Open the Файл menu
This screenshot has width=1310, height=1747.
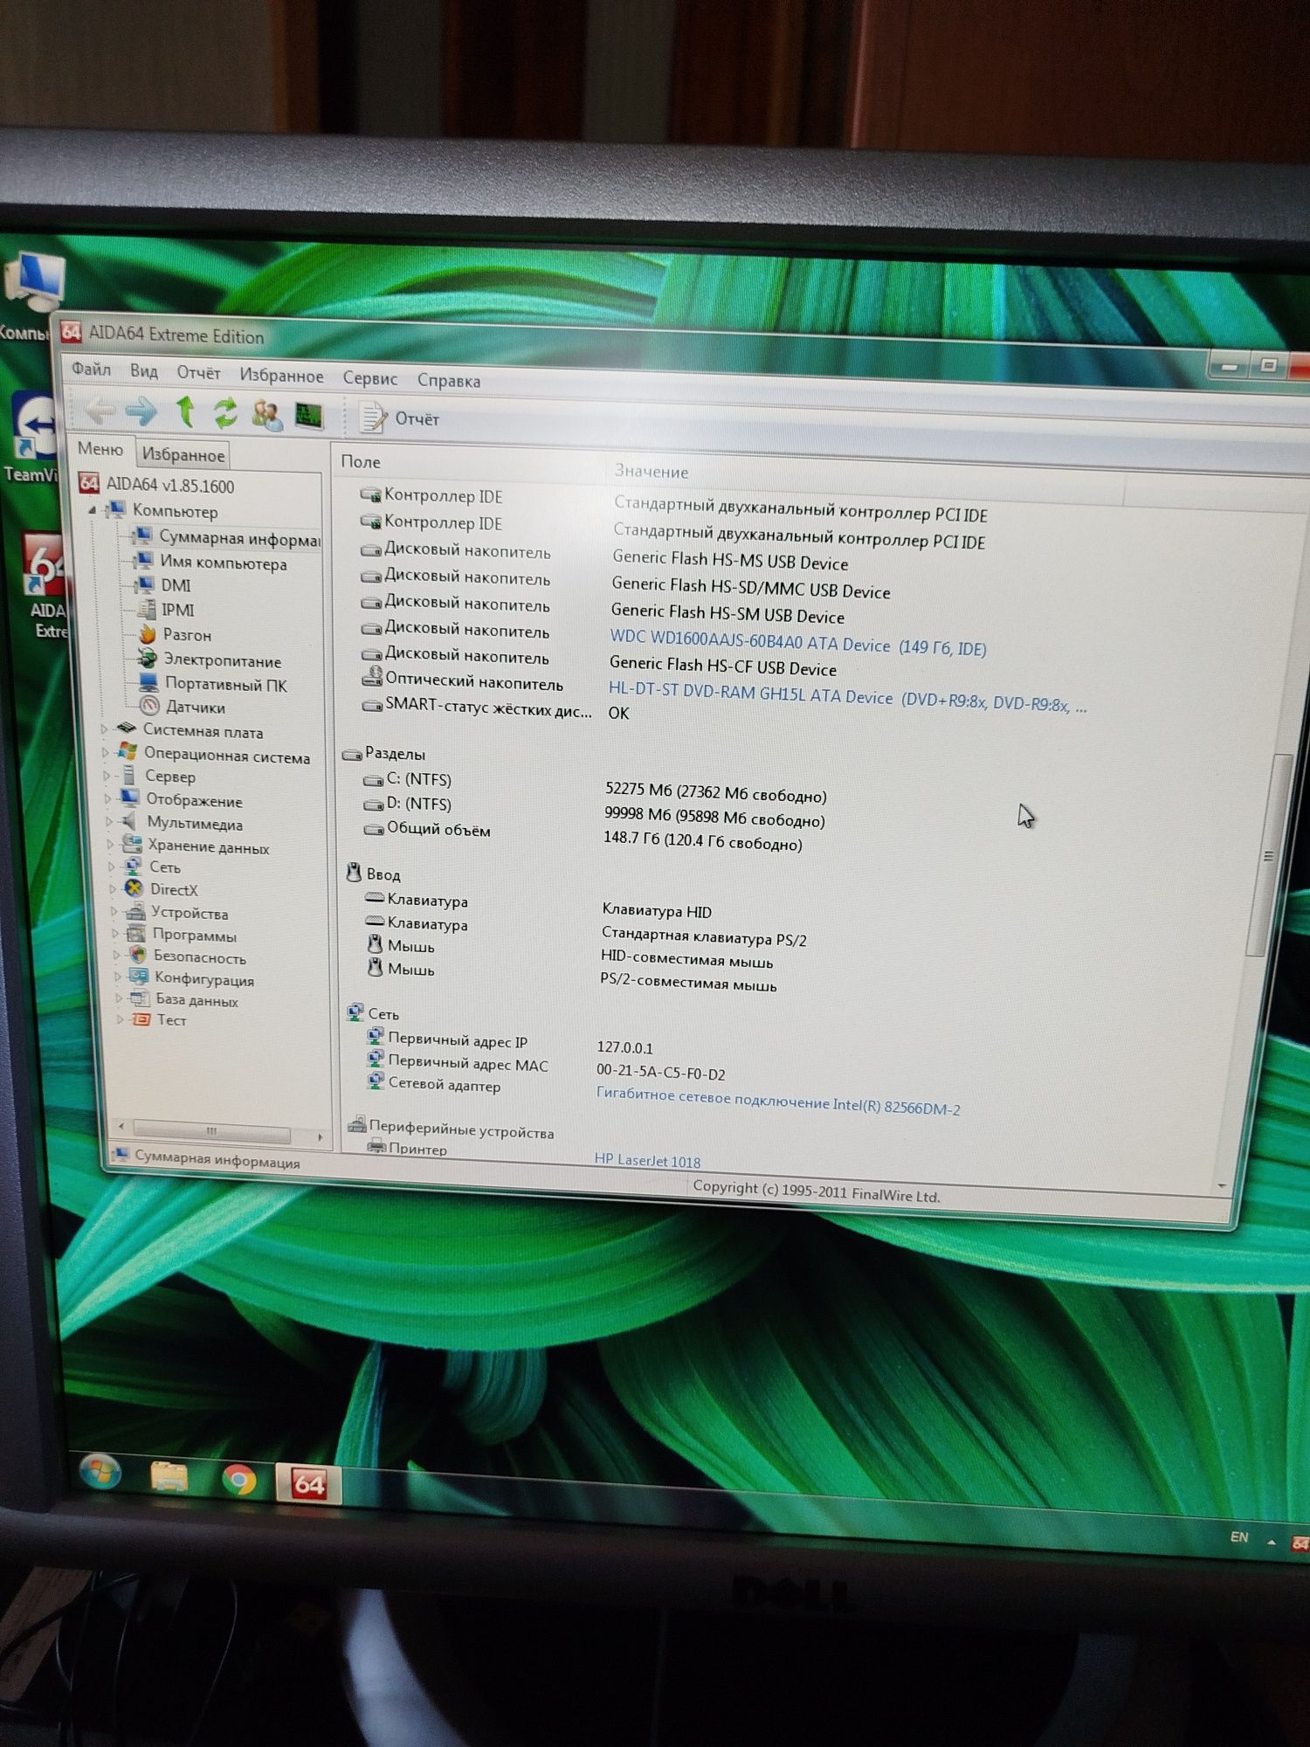click(91, 369)
